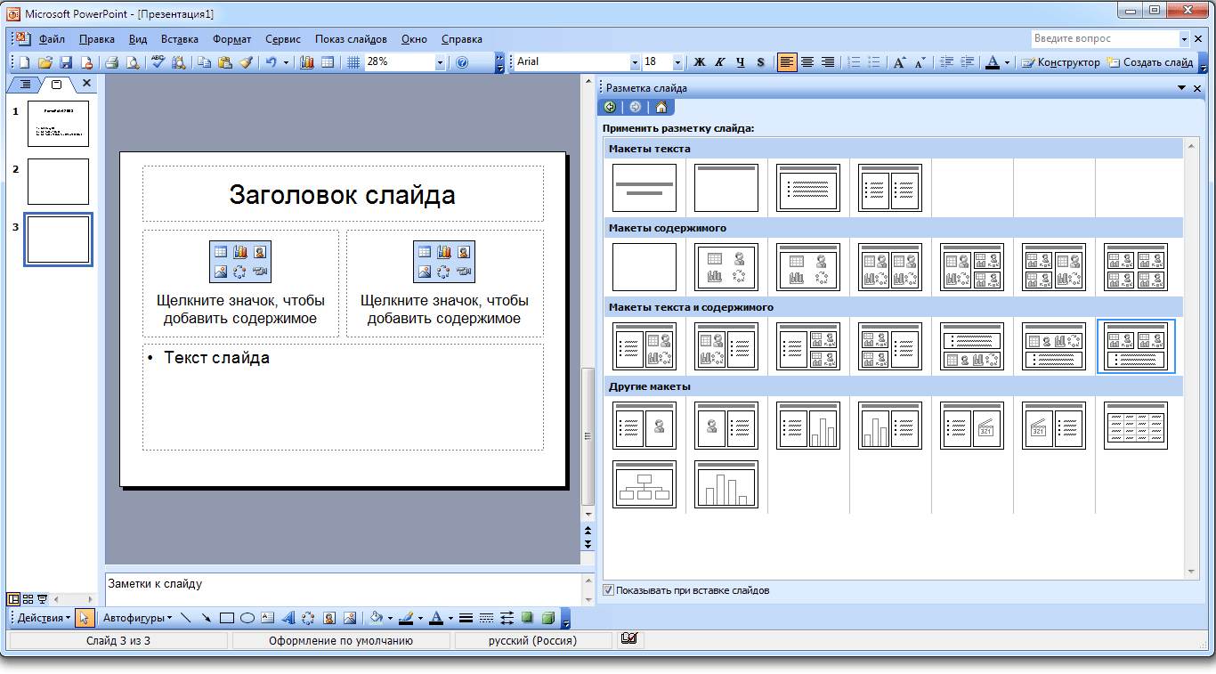This screenshot has width=1216, height=674.
Task: Open the Показ слайдов menu
Action: [x=351, y=39]
